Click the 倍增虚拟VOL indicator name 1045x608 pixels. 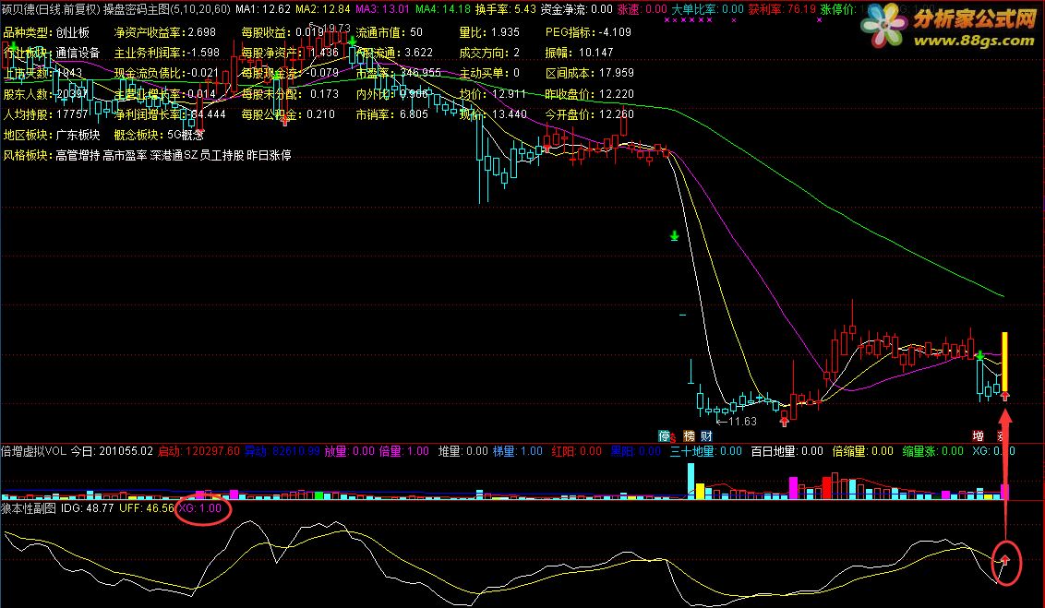point(33,451)
